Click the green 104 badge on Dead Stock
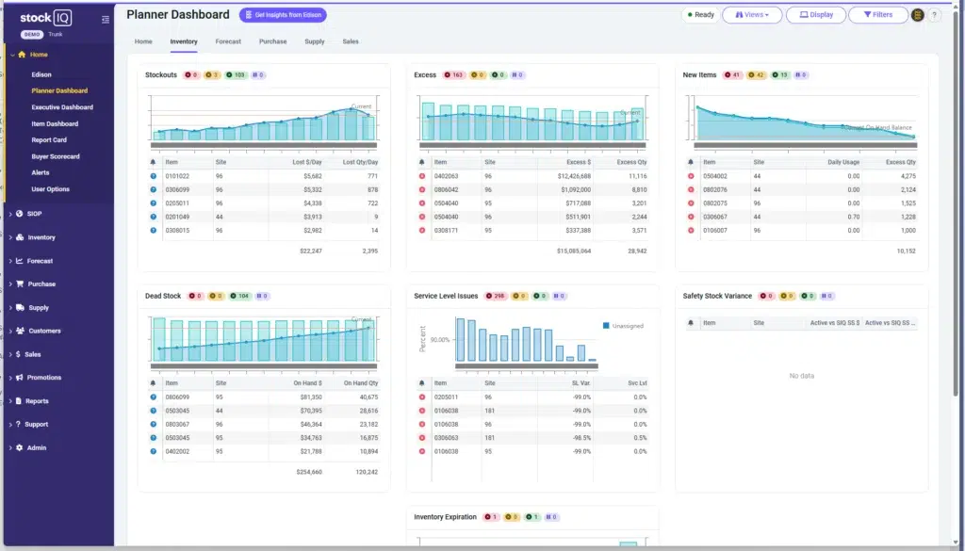Image resolution: width=965 pixels, height=551 pixels. click(x=239, y=296)
